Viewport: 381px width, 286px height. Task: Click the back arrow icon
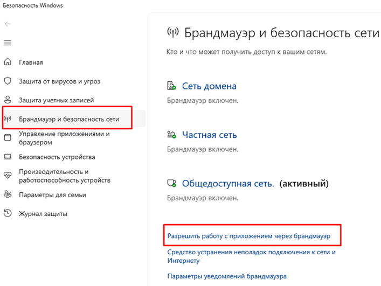click(x=8, y=24)
